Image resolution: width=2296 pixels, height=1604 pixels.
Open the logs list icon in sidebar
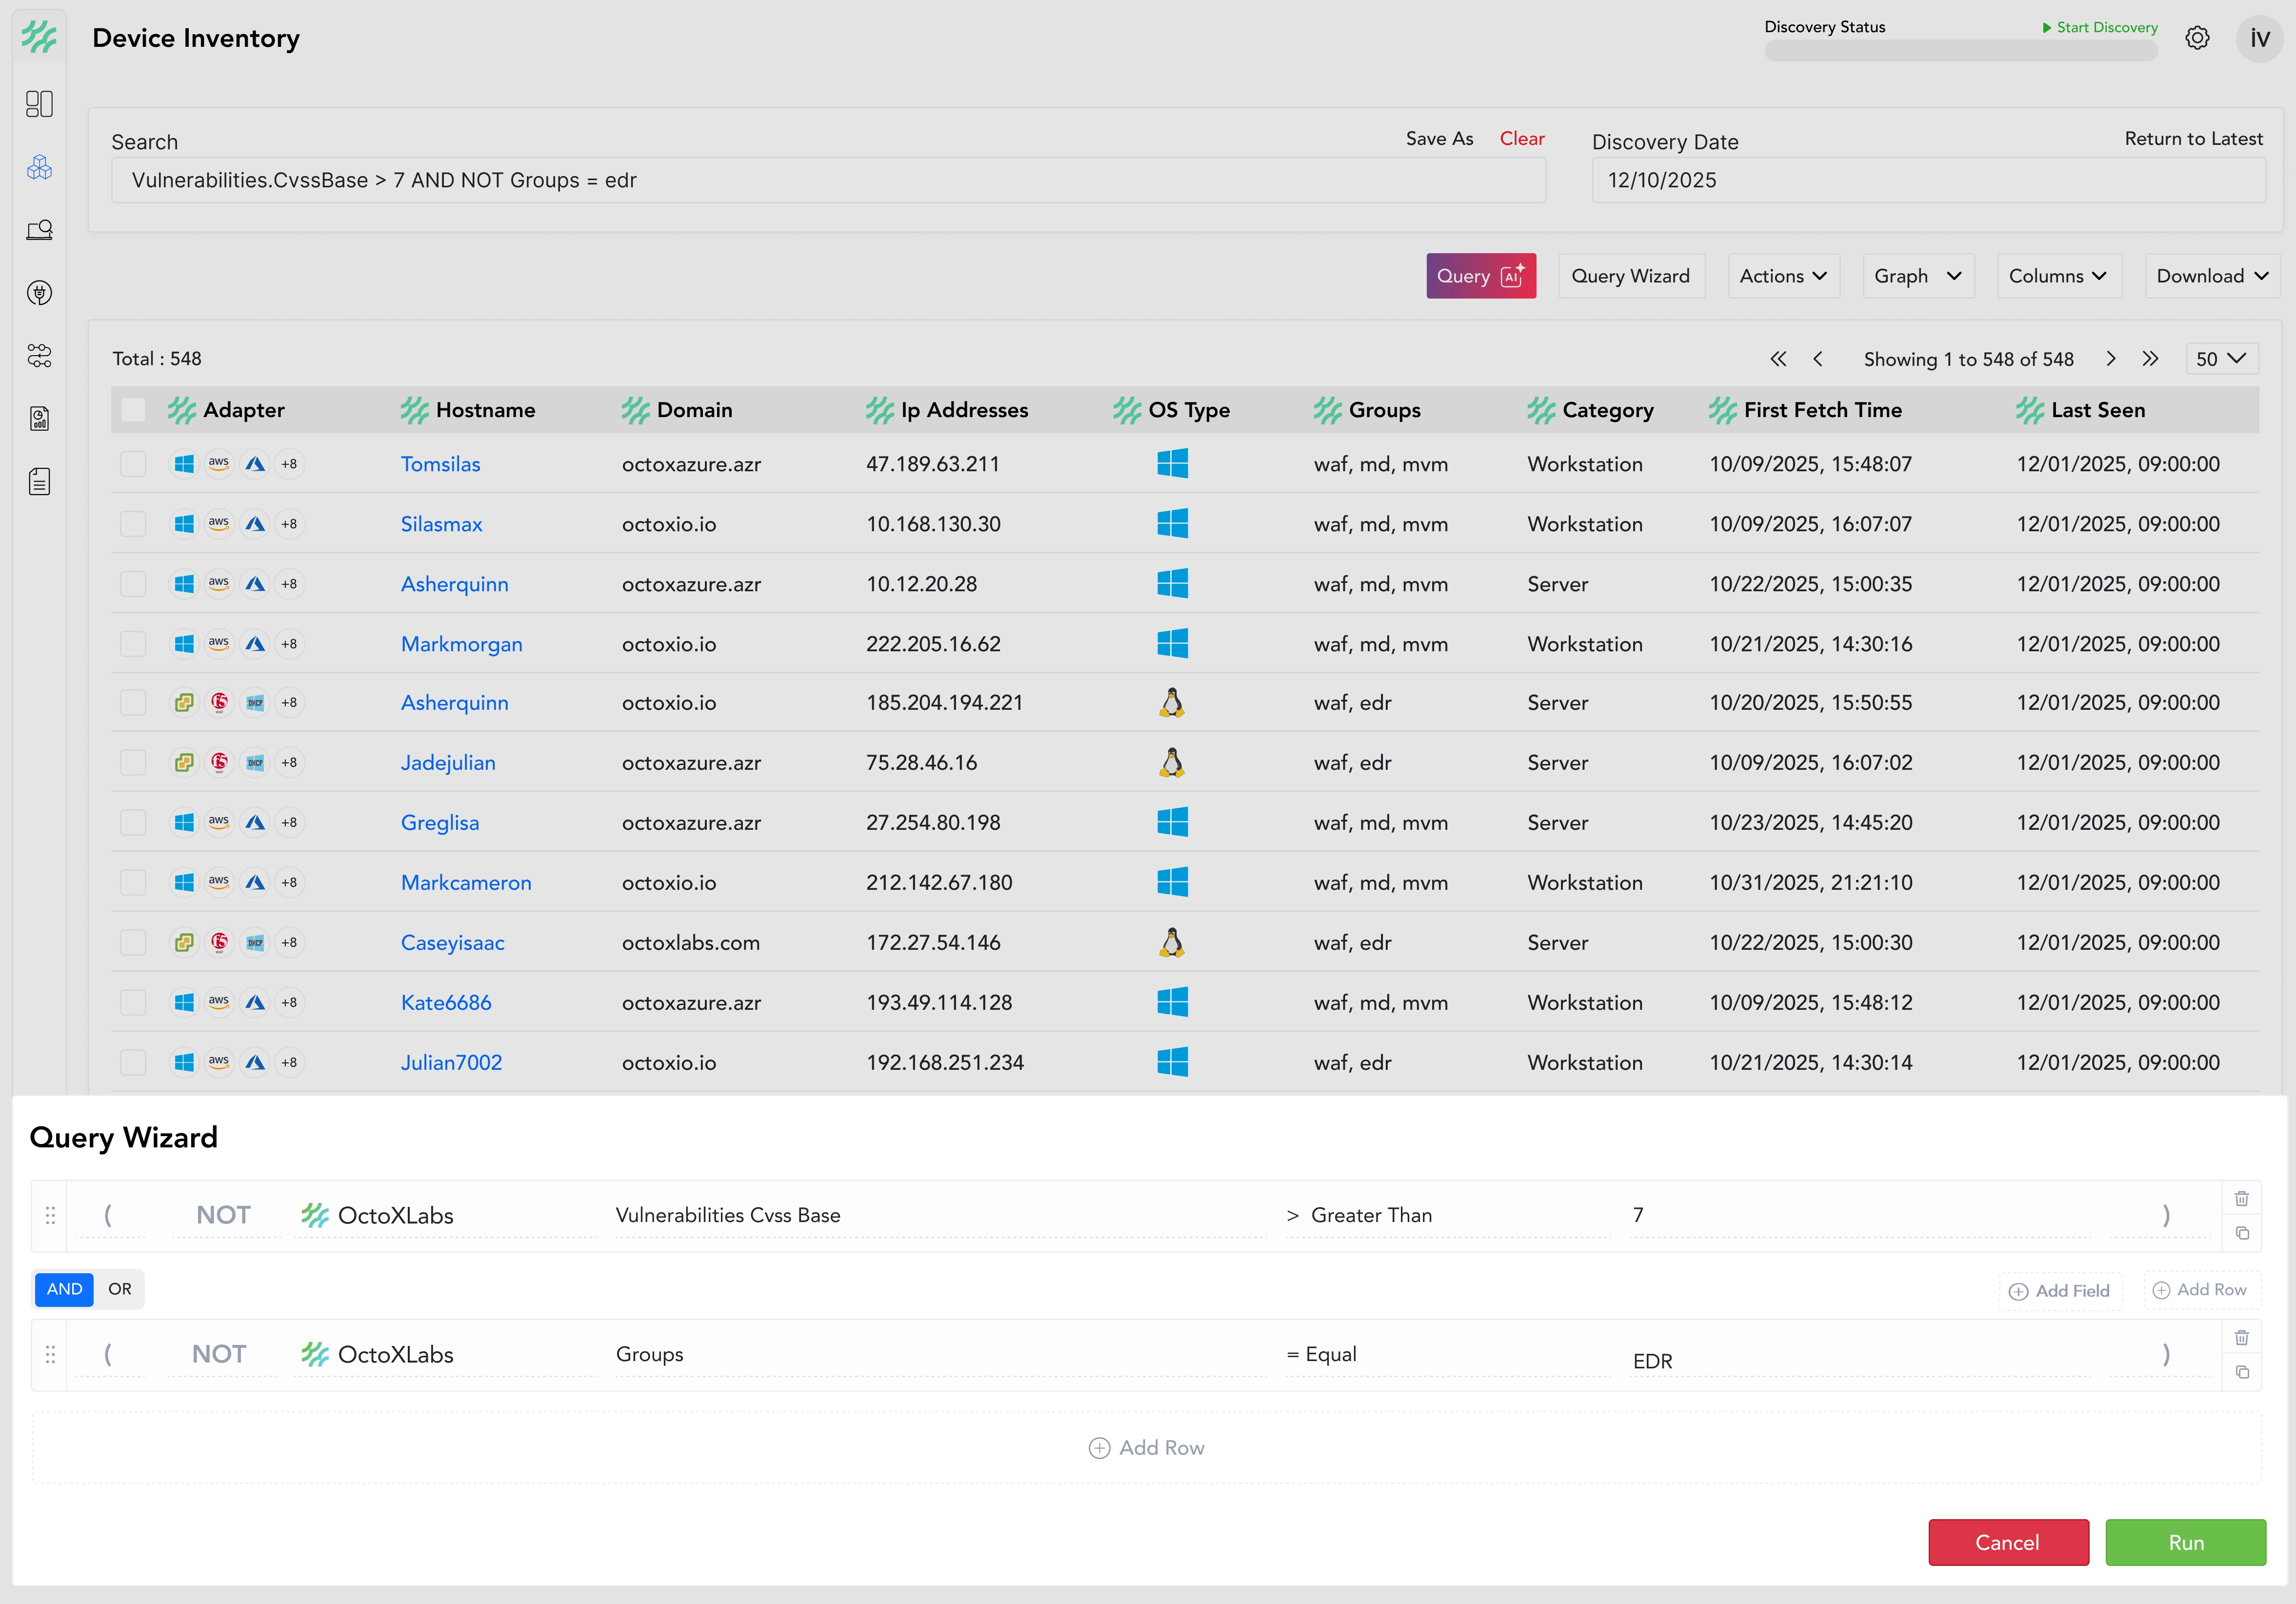pyautogui.click(x=39, y=481)
